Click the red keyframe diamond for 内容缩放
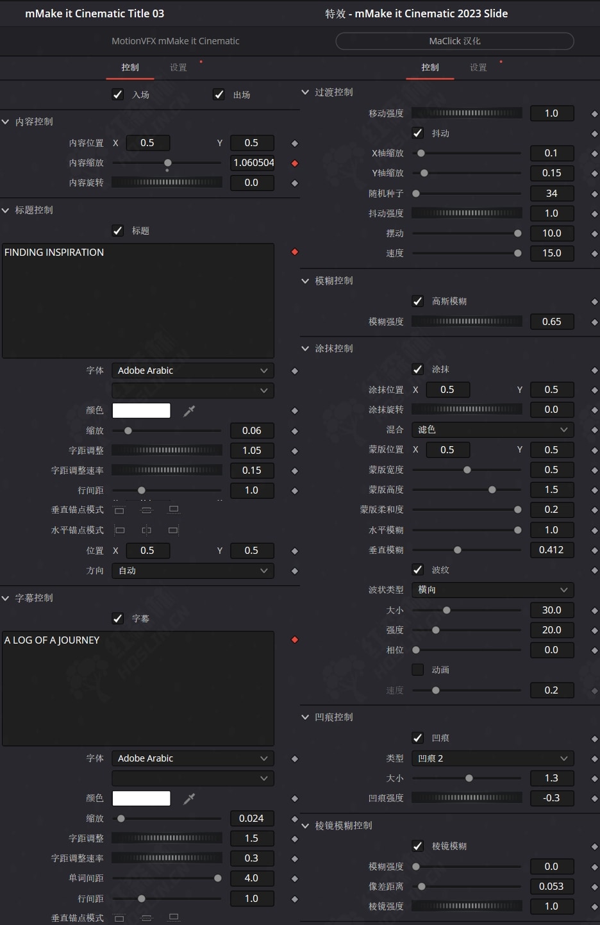This screenshot has width=600, height=925. 295,163
